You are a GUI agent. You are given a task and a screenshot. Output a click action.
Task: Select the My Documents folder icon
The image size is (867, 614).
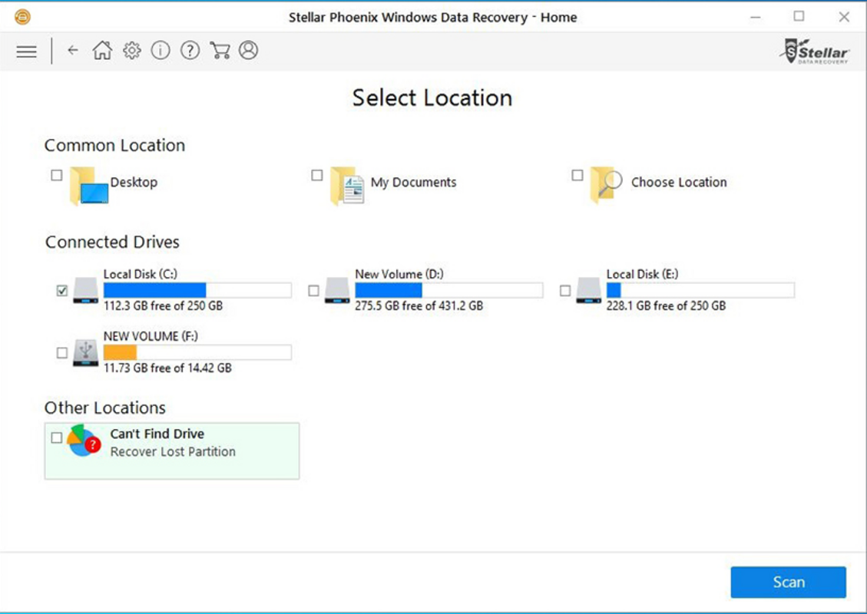347,186
